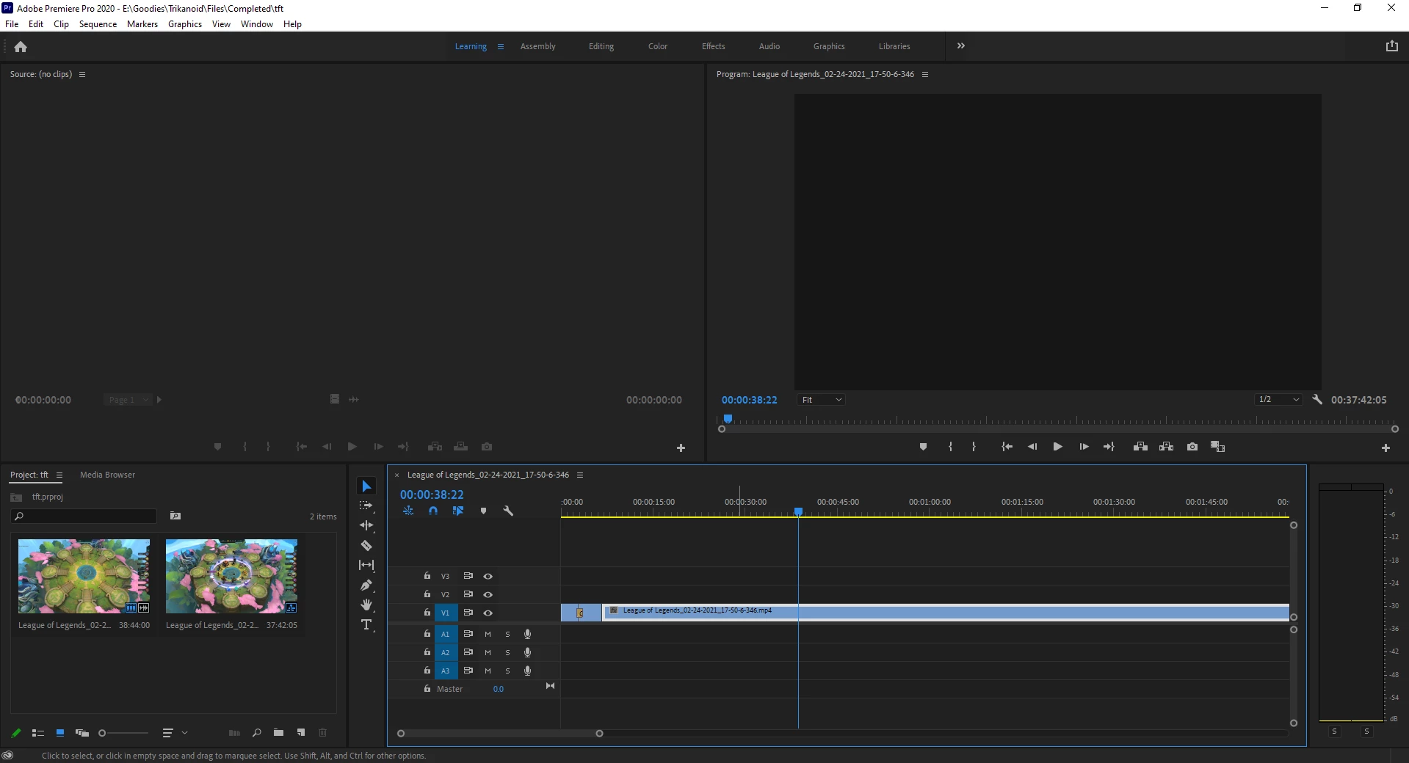1409x763 pixels.
Task: Open Project tft panel menu
Action: coord(59,475)
